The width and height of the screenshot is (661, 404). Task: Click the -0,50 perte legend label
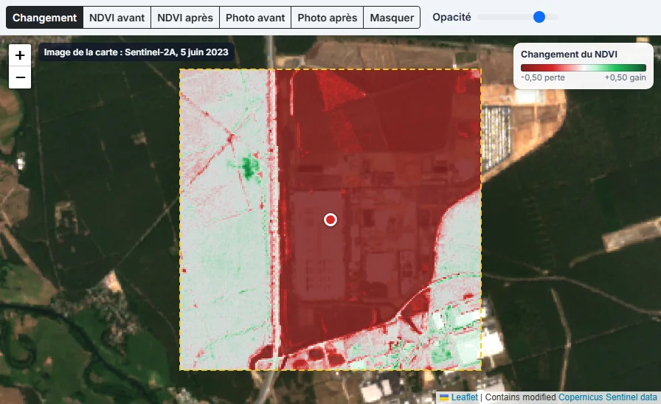[542, 77]
